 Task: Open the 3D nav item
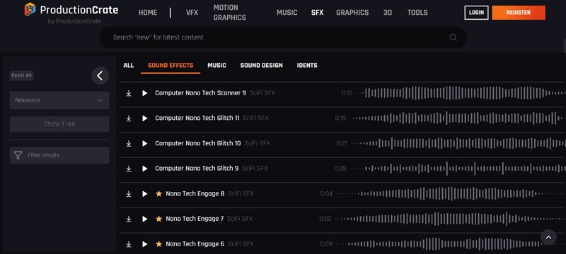coord(388,13)
